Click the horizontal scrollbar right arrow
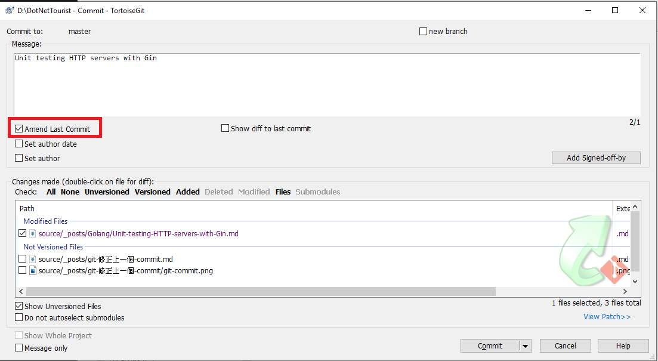Viewport: 658px width, 361px height. [625, 291]
